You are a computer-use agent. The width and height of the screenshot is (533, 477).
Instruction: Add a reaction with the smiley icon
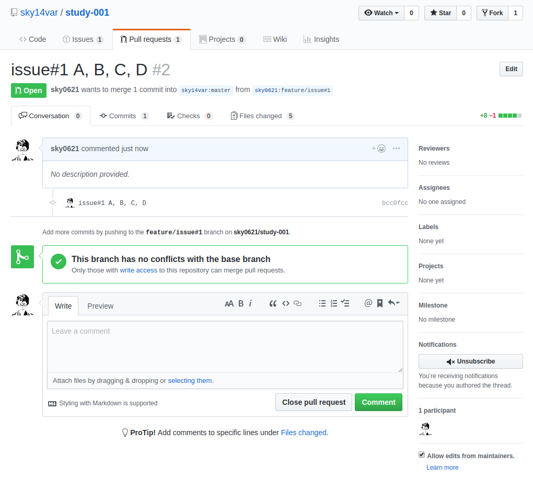pyautogui.click(x=379, y=149)
